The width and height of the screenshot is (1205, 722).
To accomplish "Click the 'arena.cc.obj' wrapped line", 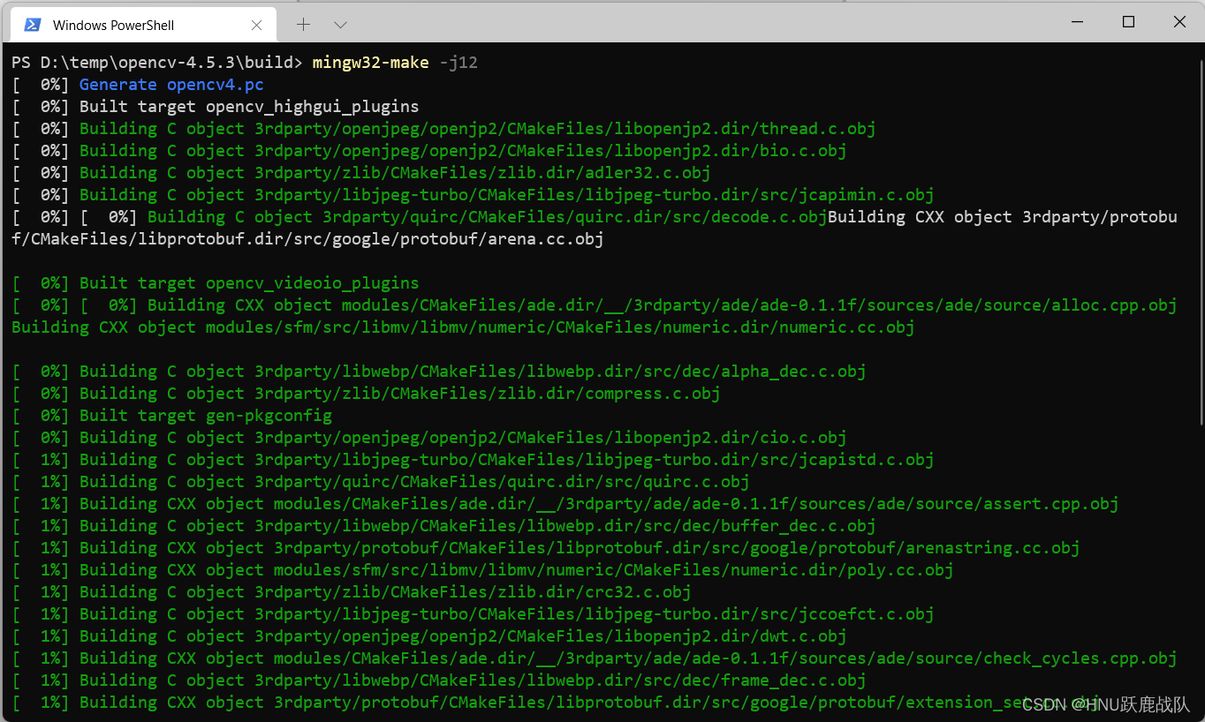I will pos(307,239).
